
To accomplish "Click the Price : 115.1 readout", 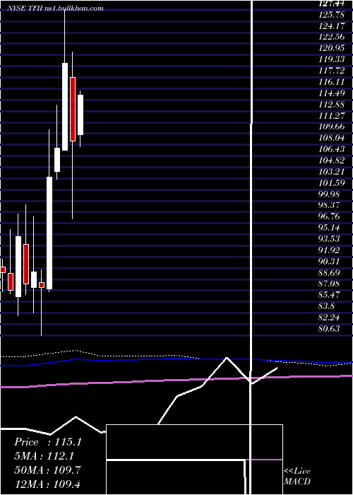I will (x=48, y=442).
